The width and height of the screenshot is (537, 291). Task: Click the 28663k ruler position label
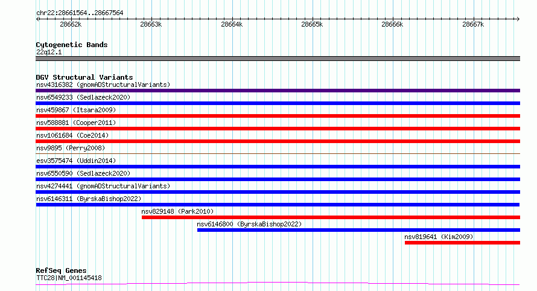coord(151,25)
